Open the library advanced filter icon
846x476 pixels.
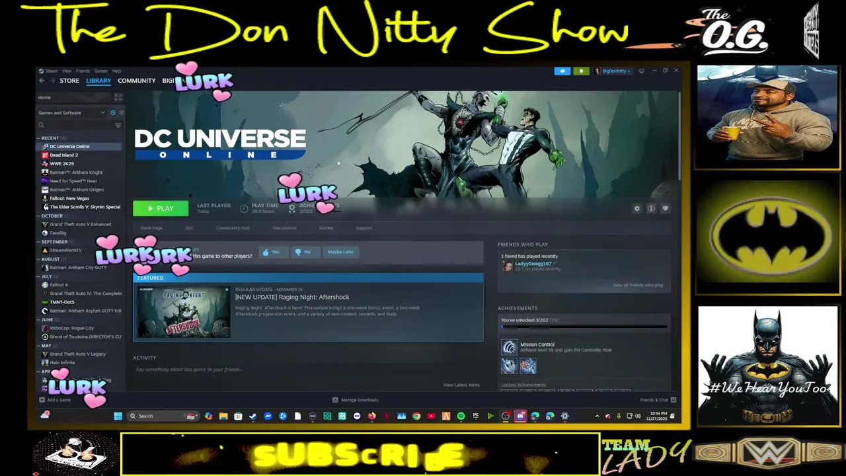pyautogui.click(x=118, y=125)
